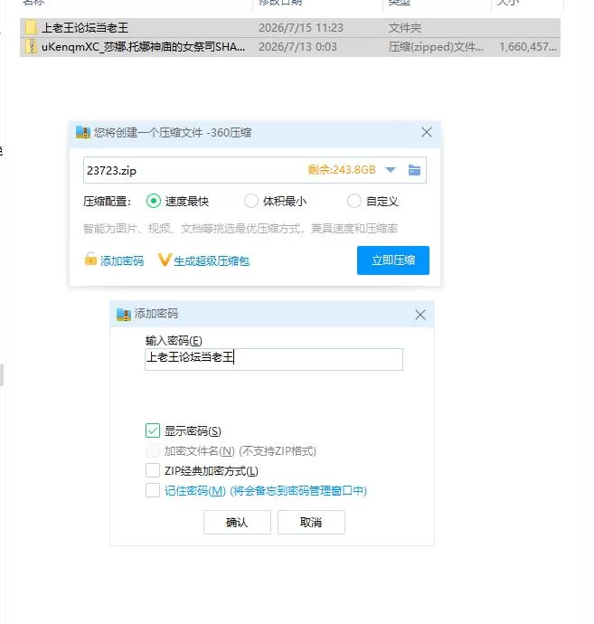This screenshot has height=624, width=594.
Task: Click the date 2026/7/13 0:03 cell
Action: 297,46
